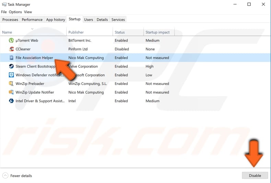Switch to the Performance tab

point(32,20)
